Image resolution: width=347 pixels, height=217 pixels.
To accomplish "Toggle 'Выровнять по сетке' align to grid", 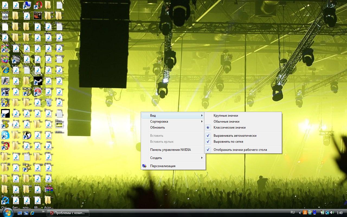I will click(243, 142).
